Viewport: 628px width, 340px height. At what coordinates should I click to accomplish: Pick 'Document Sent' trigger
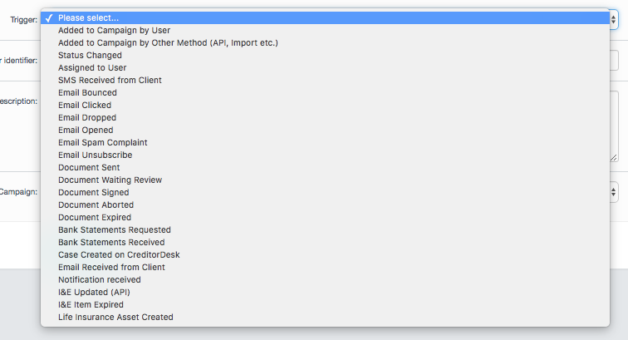[x=89, y=167]
